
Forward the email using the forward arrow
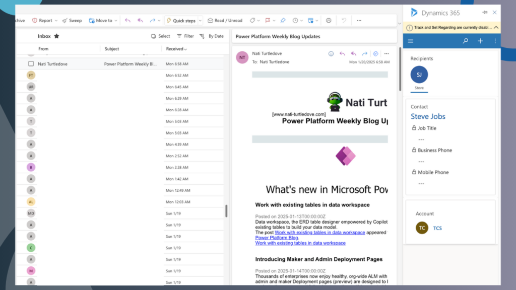[x=364, y=53]
